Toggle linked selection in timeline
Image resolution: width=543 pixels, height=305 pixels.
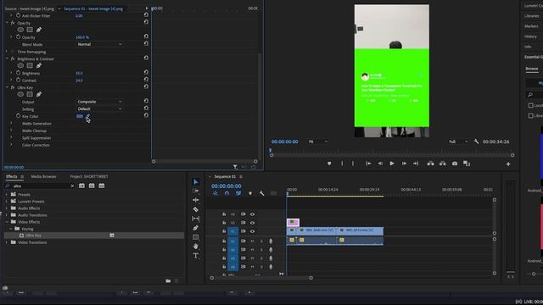238,193
